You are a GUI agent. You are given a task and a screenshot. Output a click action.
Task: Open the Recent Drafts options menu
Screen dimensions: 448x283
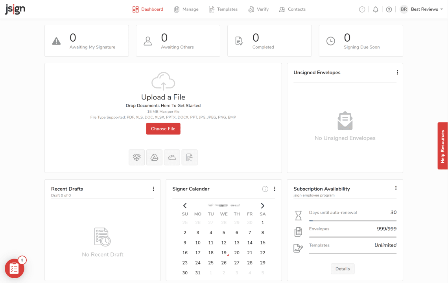pyautogui.click(x=153, y=189)
